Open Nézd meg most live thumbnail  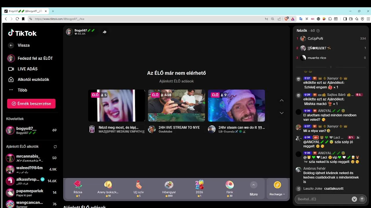(117, 106)
